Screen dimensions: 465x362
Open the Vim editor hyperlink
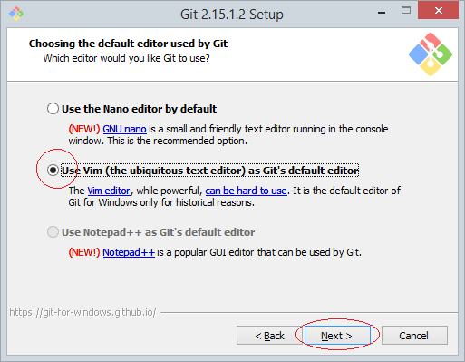(109, 191)
